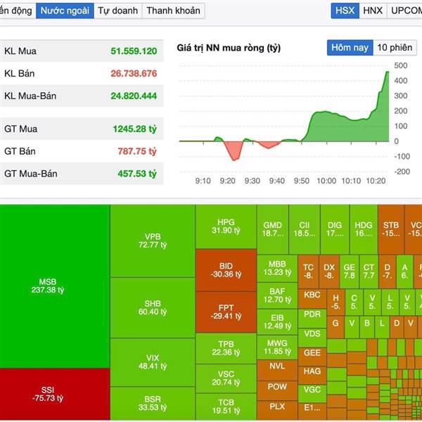Open the Tự doanh tab
Screen dimensions: 422x422
[118, 11]
